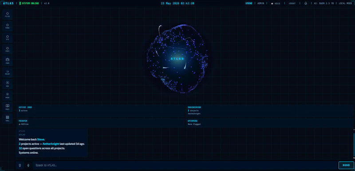Click the printer 'Offline' status text
The height and width of the screenshot is (171, 355).
[24, 124]
